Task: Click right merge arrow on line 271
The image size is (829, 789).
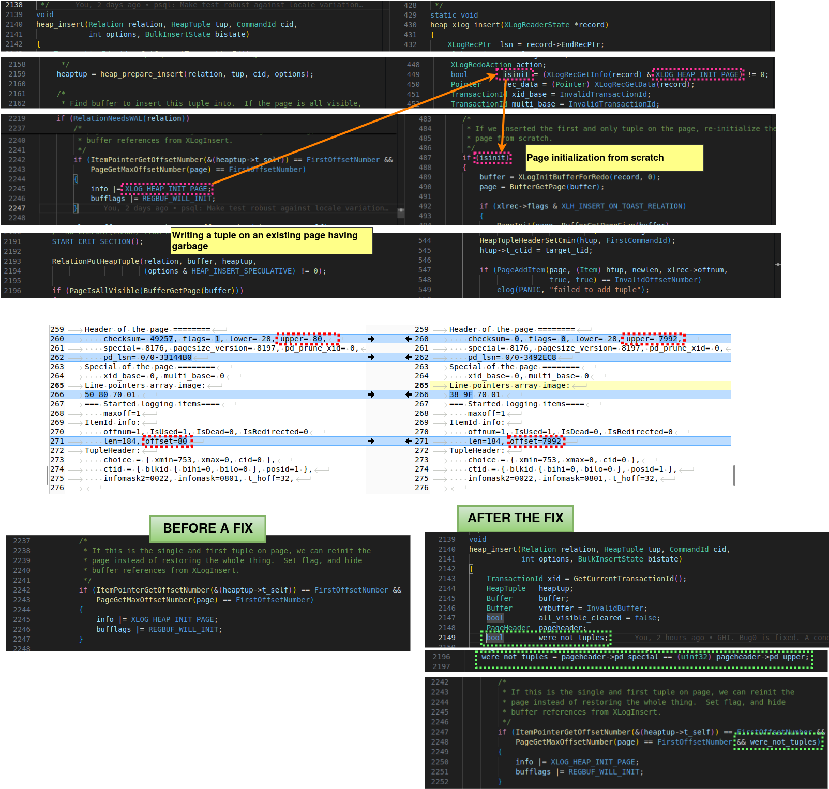Action: coord(371,441)
